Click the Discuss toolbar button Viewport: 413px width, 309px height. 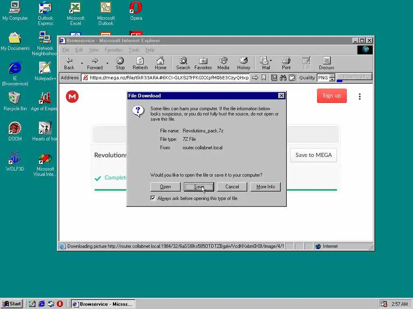tap(327, 64)
